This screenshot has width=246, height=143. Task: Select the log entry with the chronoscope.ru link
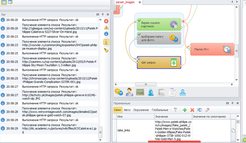coord(49,78)
